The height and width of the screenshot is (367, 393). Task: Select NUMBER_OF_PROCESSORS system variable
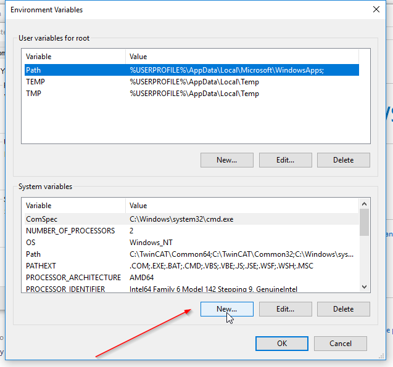pos(192,231)
